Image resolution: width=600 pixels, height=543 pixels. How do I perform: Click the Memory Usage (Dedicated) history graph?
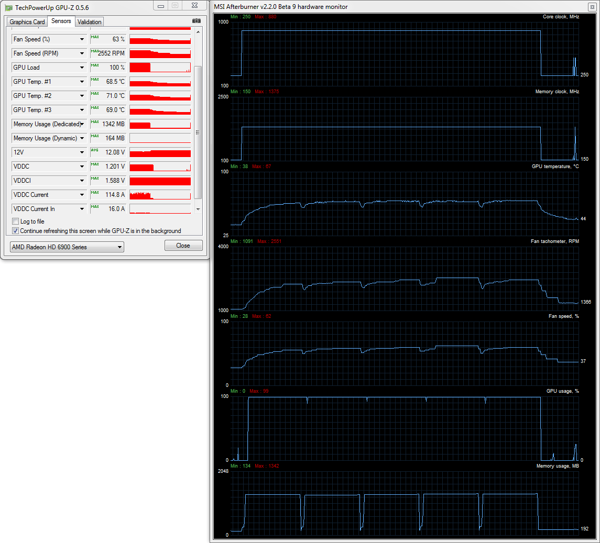point(160,124)
